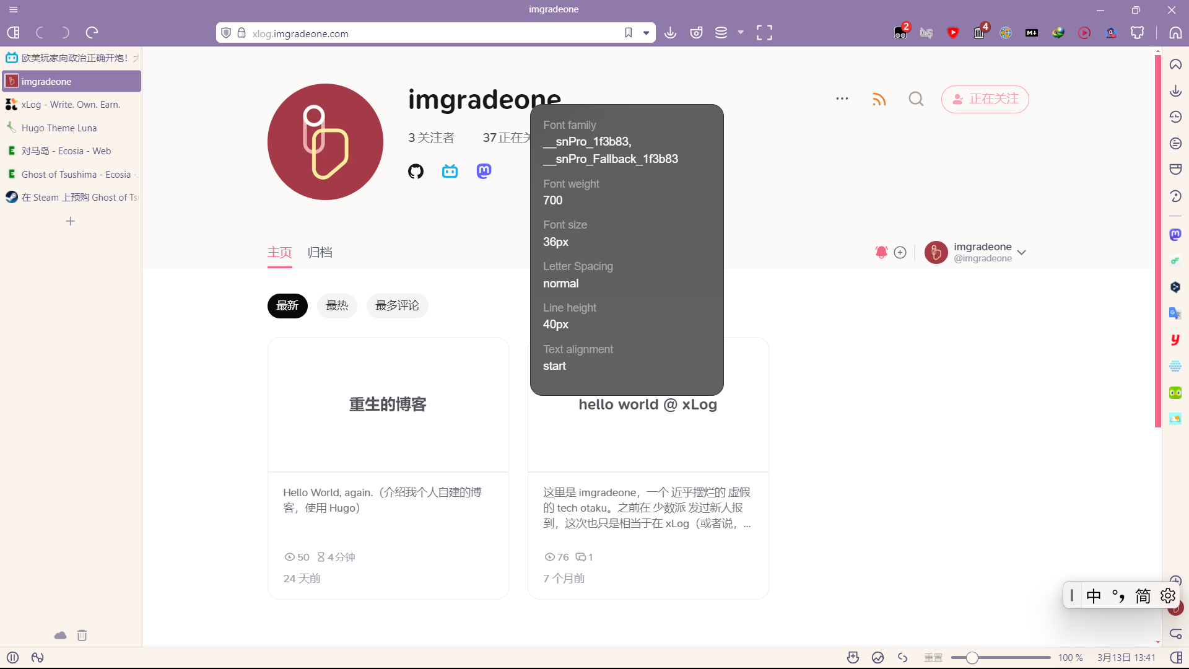
Task: Open the extension icon with red badge 2
Action: 901,32
